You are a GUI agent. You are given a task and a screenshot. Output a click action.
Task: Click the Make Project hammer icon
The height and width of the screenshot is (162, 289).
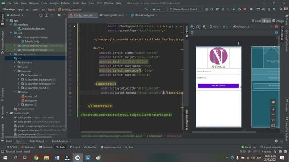146,9
